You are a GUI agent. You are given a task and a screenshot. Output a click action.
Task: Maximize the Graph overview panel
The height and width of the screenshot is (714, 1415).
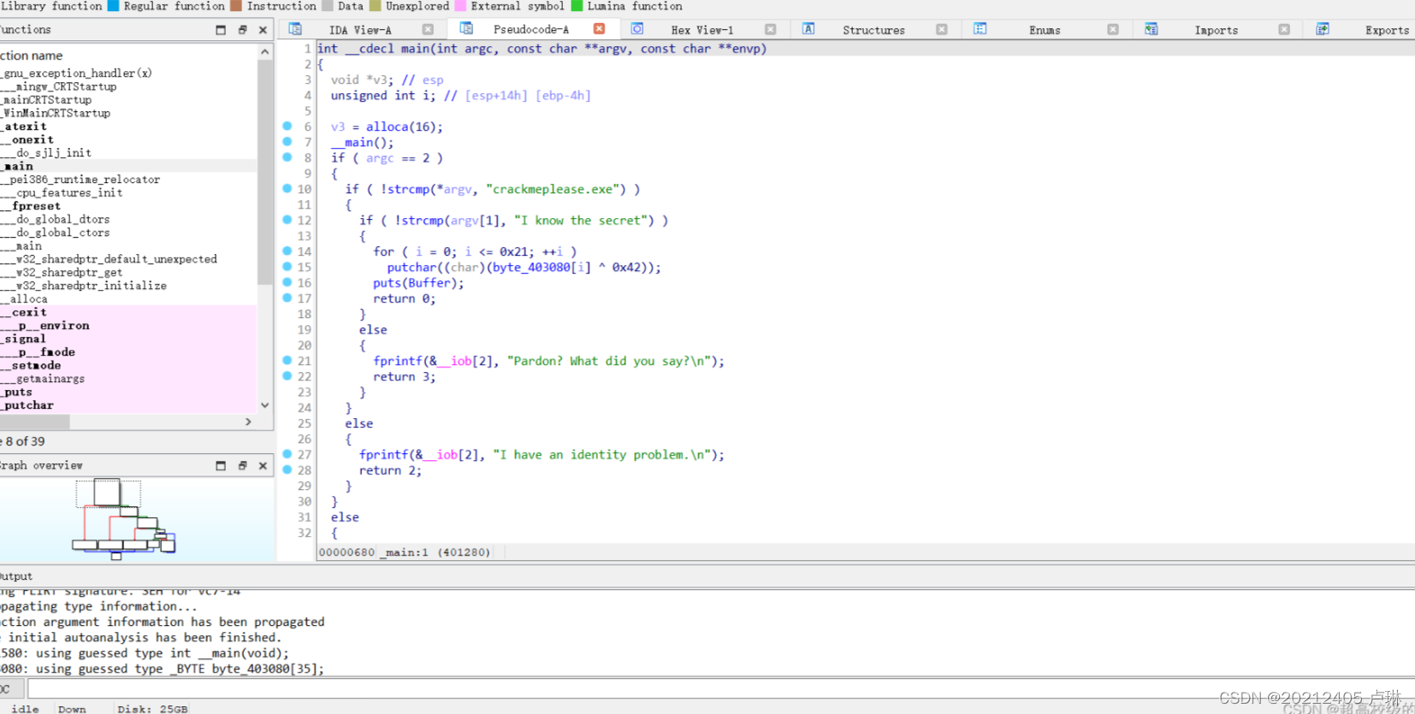[x=221, y=466]
